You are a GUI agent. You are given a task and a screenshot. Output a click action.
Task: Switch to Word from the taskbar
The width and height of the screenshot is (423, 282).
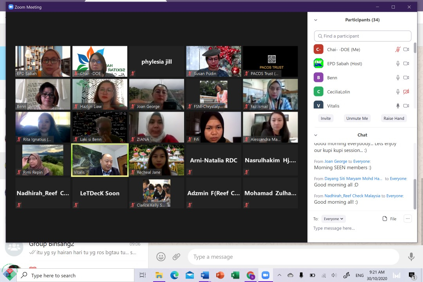click(x=205, y=275)
